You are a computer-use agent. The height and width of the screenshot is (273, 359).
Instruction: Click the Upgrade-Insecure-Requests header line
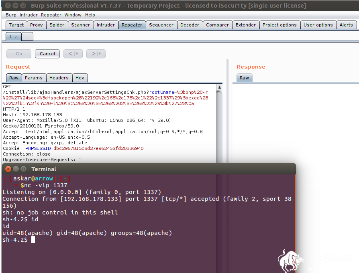click(42, 160)
